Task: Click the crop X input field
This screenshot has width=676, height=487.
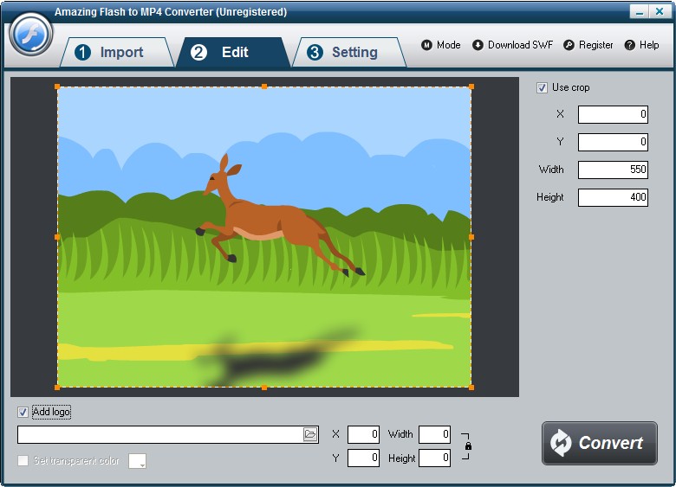Action: [x=613, y=114]
